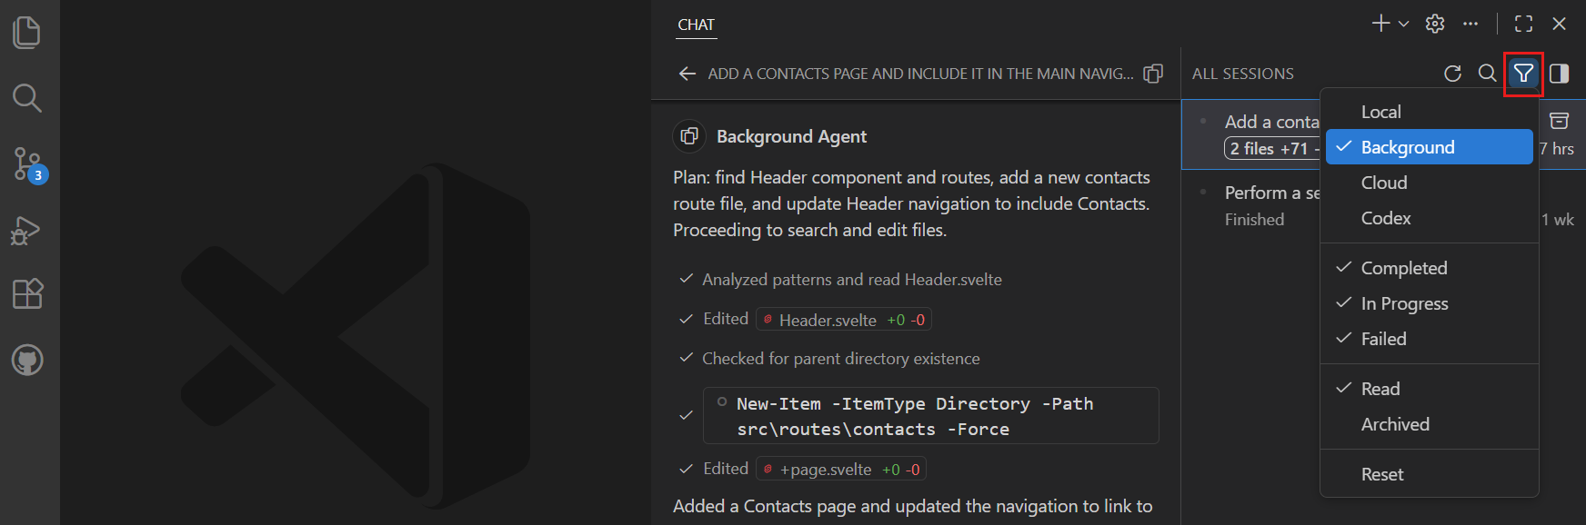Enable the Archived filter
Image resolution: width=1586 pixels, height=525 pixels.
coord(1430,424)
